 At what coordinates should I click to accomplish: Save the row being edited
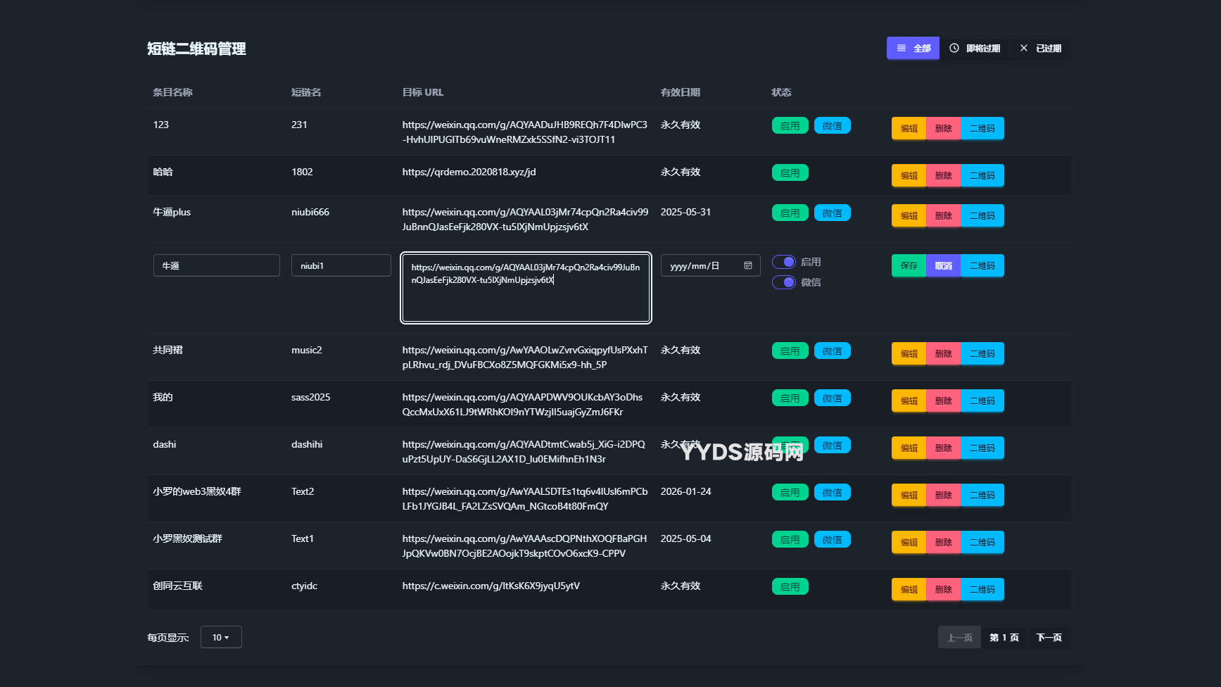tap(909, 266)
